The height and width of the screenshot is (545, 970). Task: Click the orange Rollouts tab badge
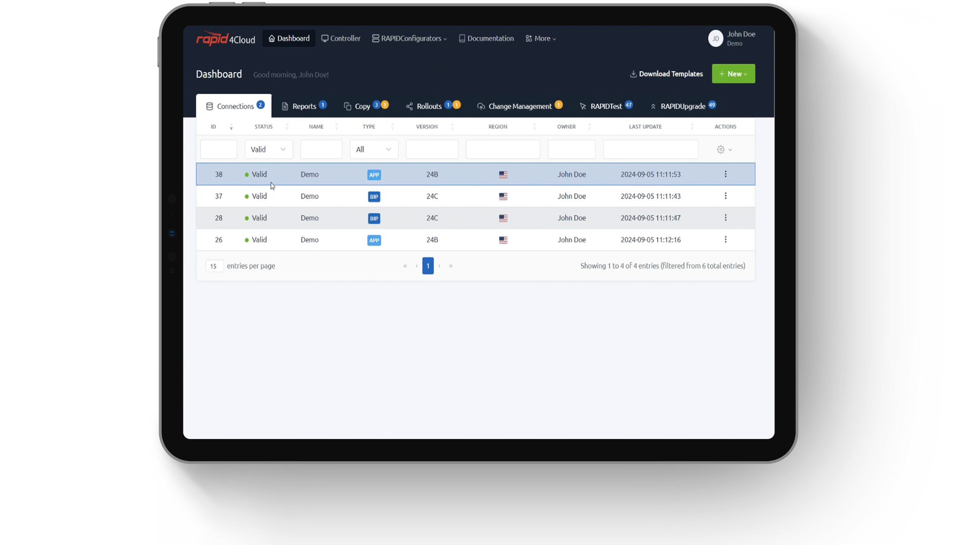pos(457,105)
